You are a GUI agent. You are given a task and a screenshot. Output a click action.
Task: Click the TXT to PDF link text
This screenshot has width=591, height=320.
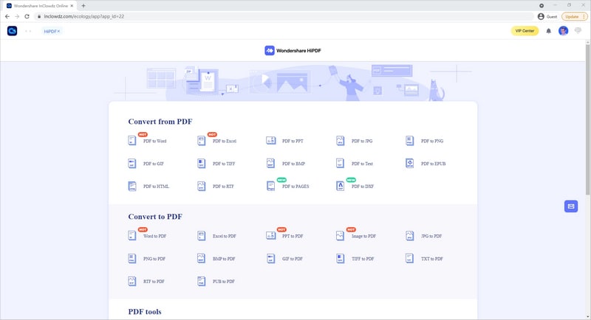point(432,259)
